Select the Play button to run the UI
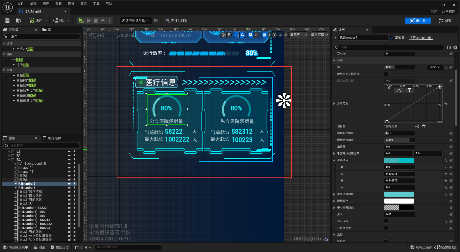Viewport: 460px width, 252px height. pos(81,20)
